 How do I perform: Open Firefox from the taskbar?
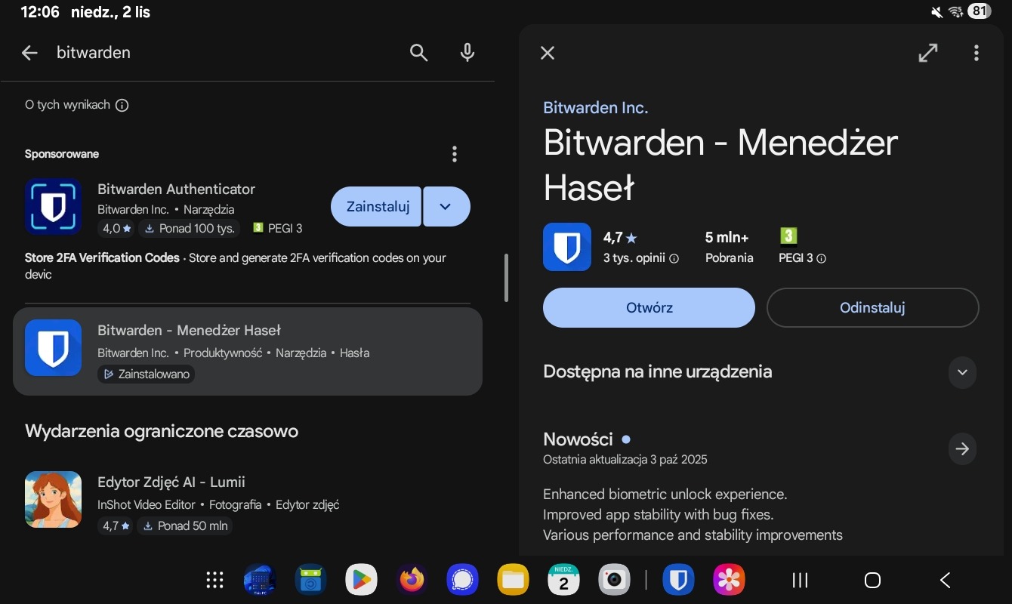pyautogui.click(x=412, y=580)
